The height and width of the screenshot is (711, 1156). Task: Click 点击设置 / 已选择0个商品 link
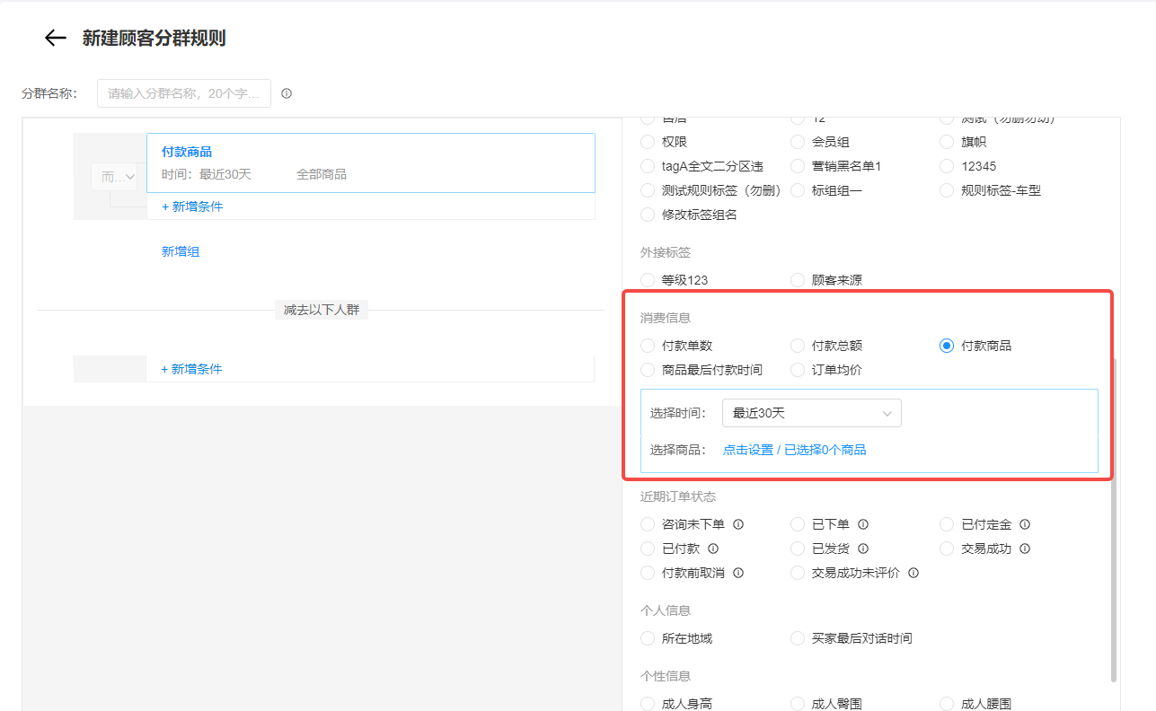click(795, 450)
